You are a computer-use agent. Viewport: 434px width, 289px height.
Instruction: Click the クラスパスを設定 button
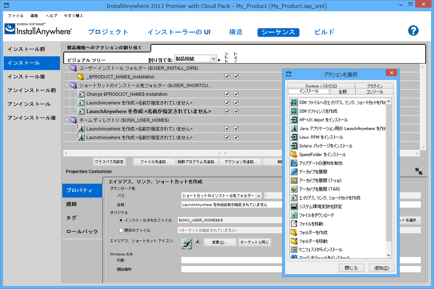click(109, 162)
